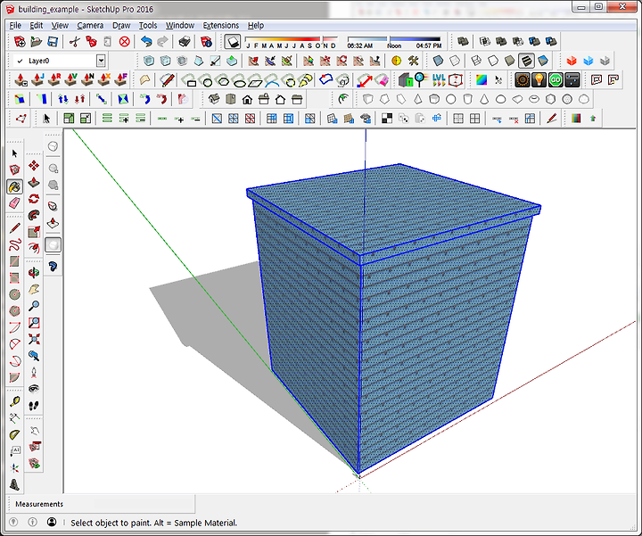Toggle the Geo-location status icon
This screenshot has height=536, width=642.
click(13, 522)
